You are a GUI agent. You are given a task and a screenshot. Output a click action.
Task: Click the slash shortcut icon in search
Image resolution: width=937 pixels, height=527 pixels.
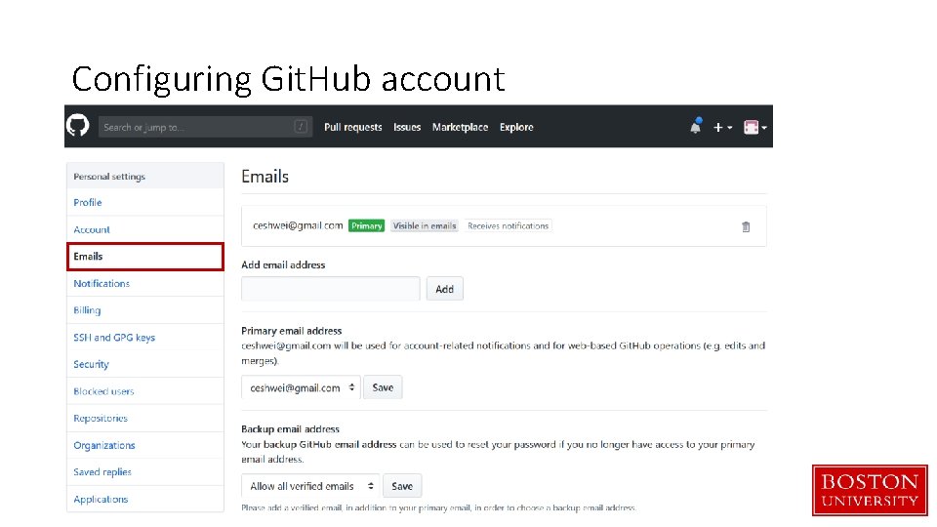[x=302, y=127]
